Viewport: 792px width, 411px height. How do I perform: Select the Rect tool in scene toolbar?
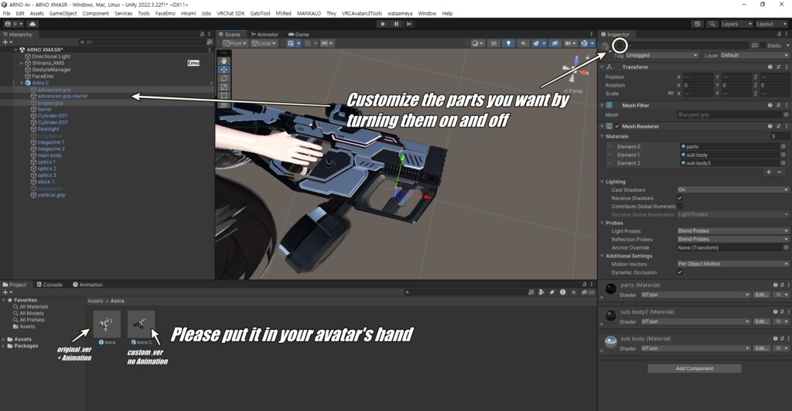click(x=224, y=95)
